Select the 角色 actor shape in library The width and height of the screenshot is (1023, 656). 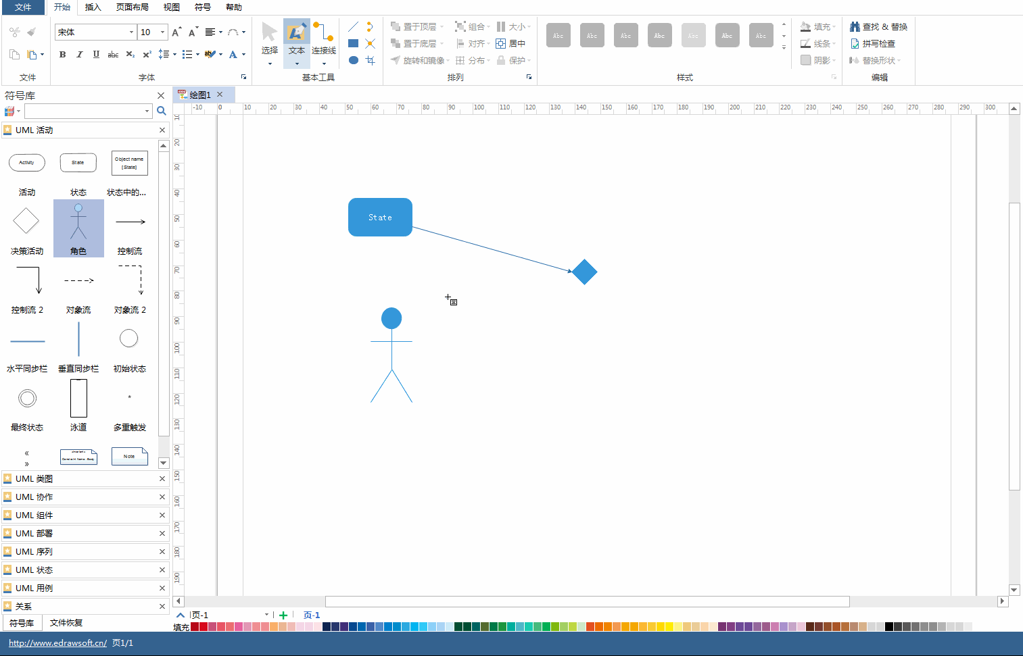[78, 228]
